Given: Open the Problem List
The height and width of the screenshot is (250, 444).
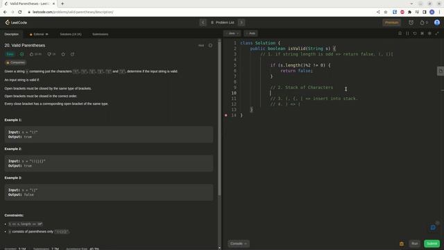Looking at the screenshot, I should point(223,22).
